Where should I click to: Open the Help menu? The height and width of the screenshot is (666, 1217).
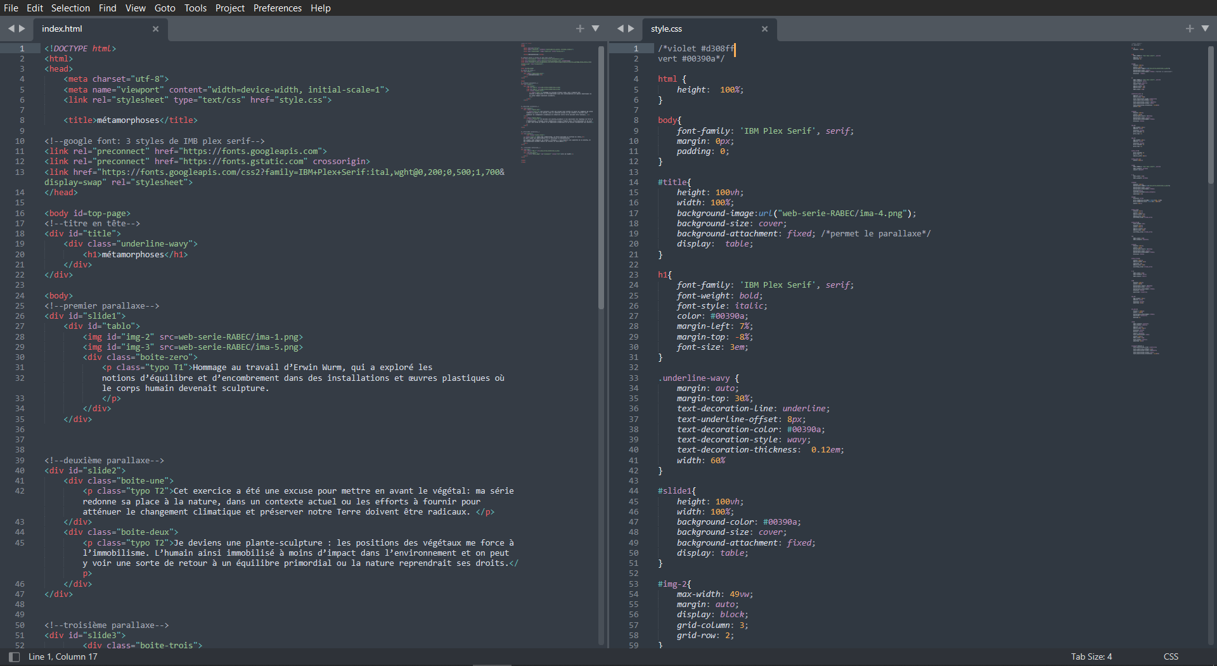[320, 8]
